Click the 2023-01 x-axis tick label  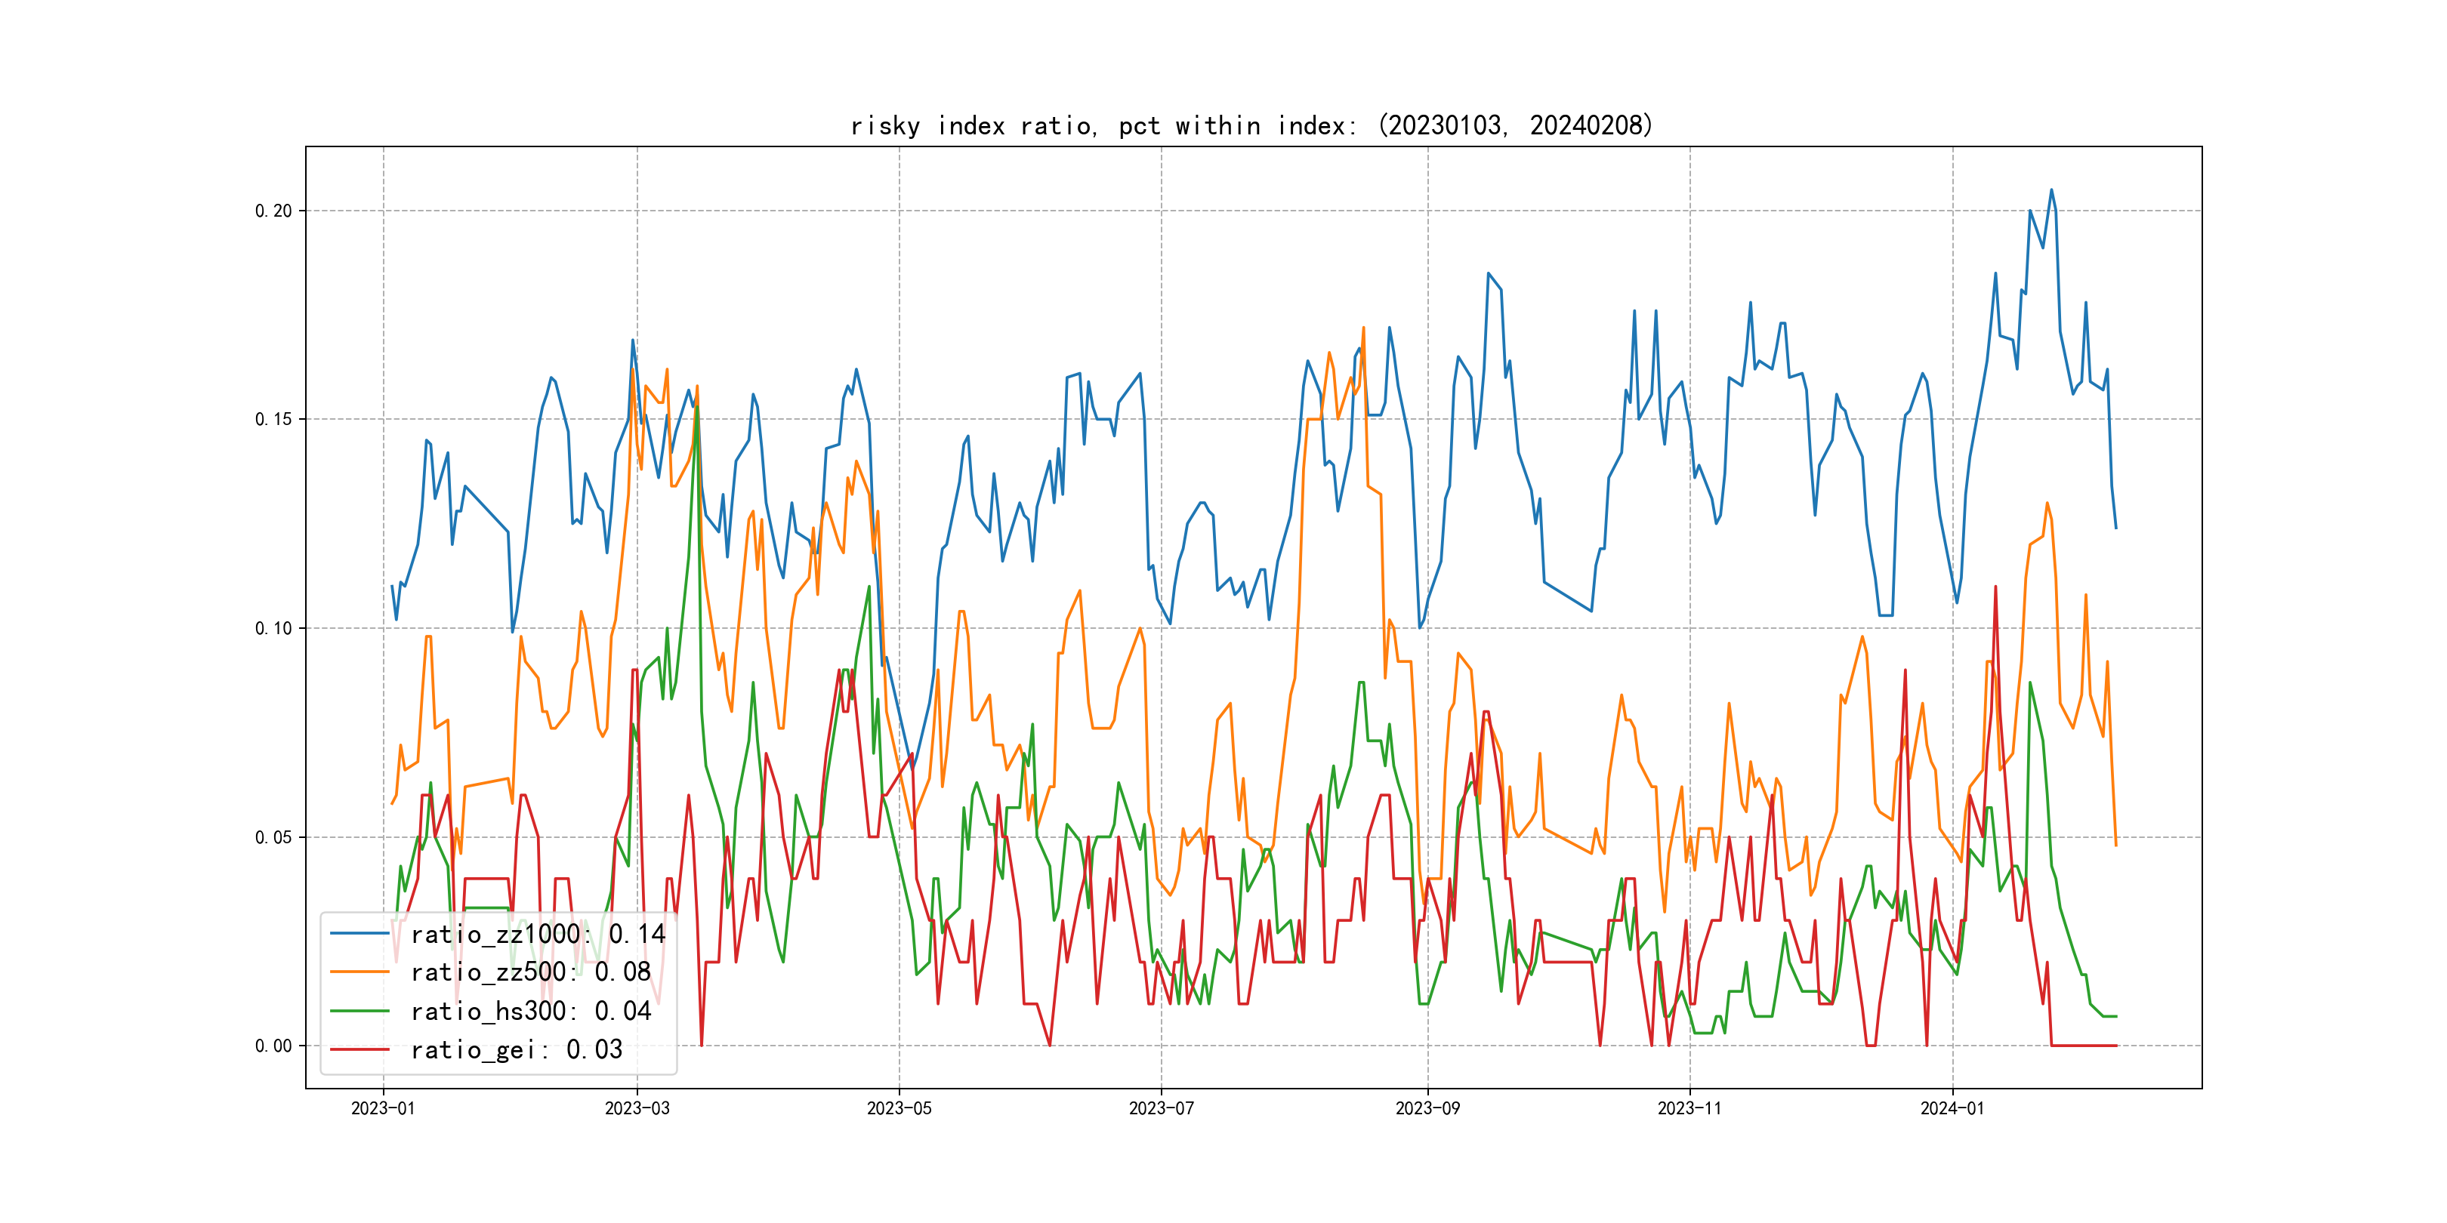pyautogui.click(x=383, y=1108)
